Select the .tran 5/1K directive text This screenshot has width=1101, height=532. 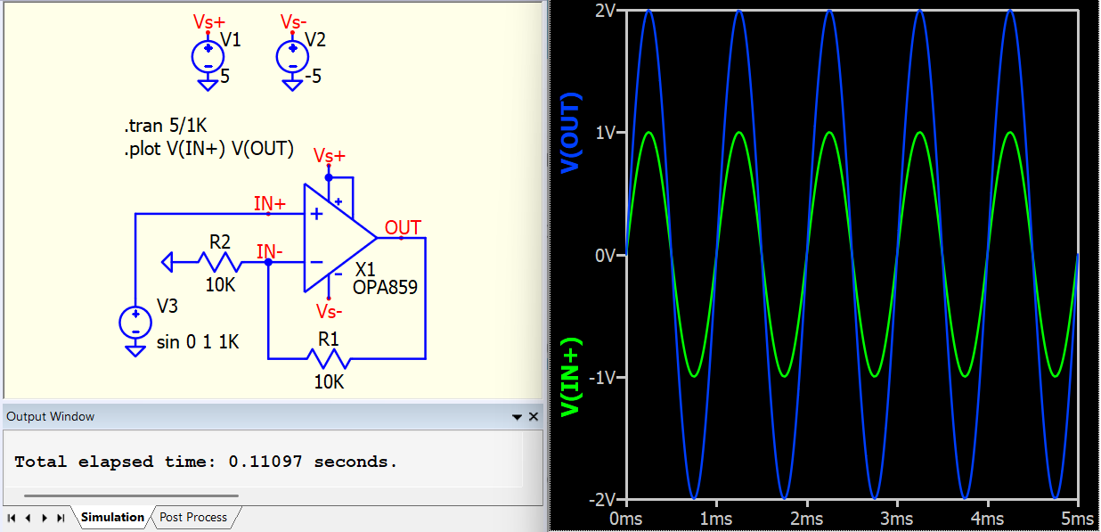click(x=169, y=126)
